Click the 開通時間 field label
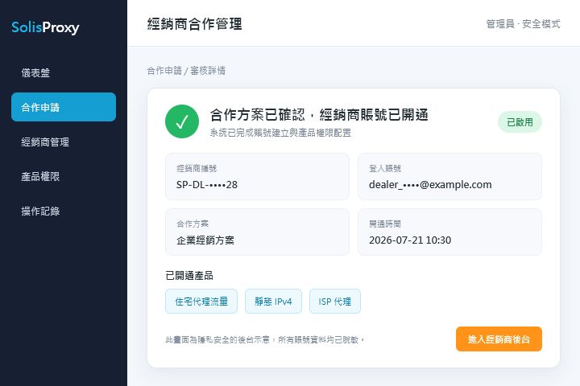The image size is (580, 386). (x=385, y=224)
